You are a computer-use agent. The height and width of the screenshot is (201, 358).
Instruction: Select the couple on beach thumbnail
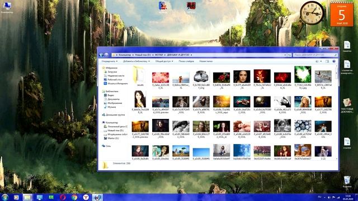(181, 78)
